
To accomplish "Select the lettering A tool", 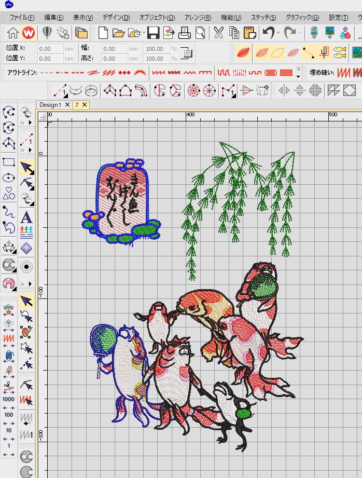I will pos(26,217).
